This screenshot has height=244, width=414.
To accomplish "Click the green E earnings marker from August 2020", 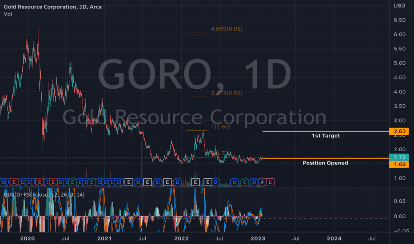I will tap(72, 182).
